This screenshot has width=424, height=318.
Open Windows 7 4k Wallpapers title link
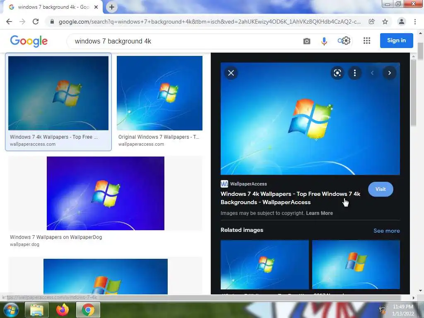tap(290, 198)
